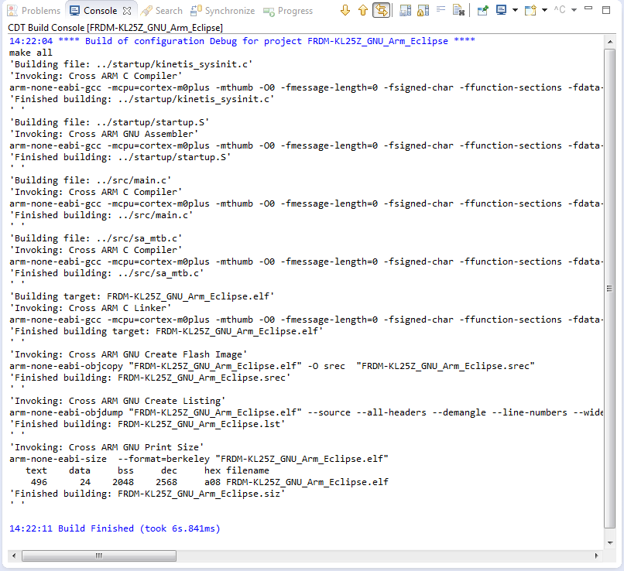Open the Display Selected Console dropdown arrow
The width and height of the screenshot is (624, 571).
(x=515, y=10)
